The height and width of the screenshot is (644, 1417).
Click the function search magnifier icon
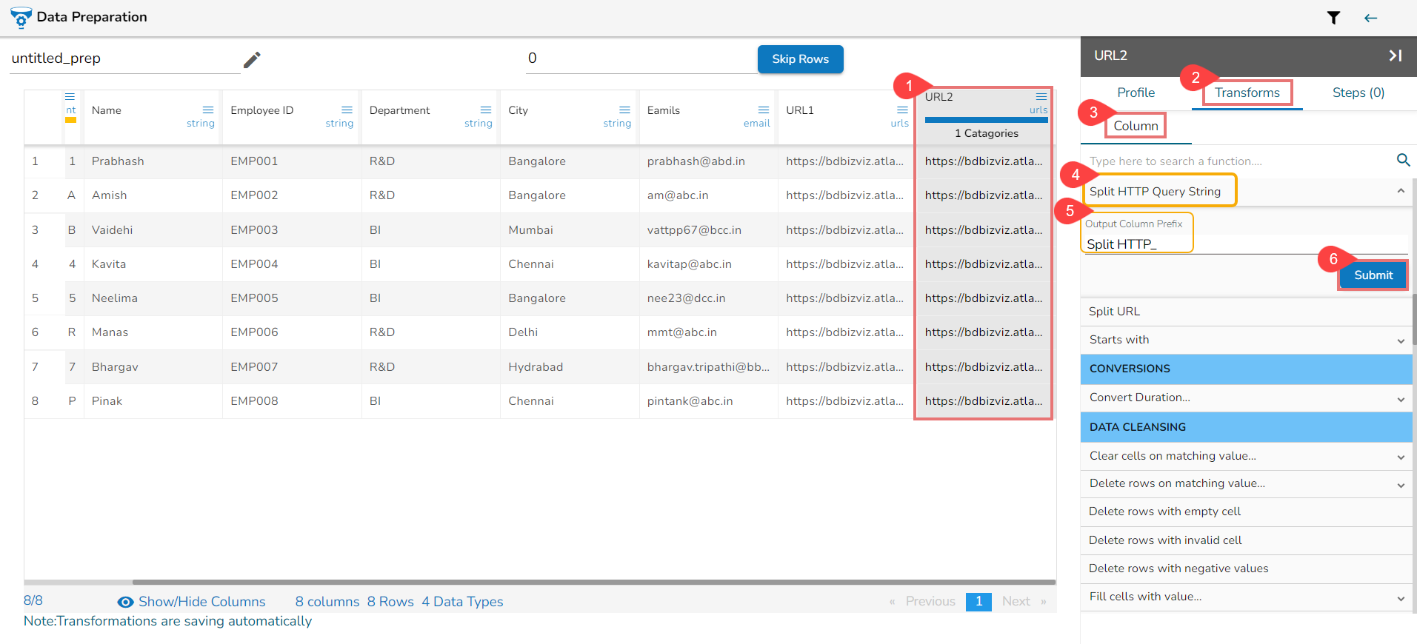tap(1403, 160)
